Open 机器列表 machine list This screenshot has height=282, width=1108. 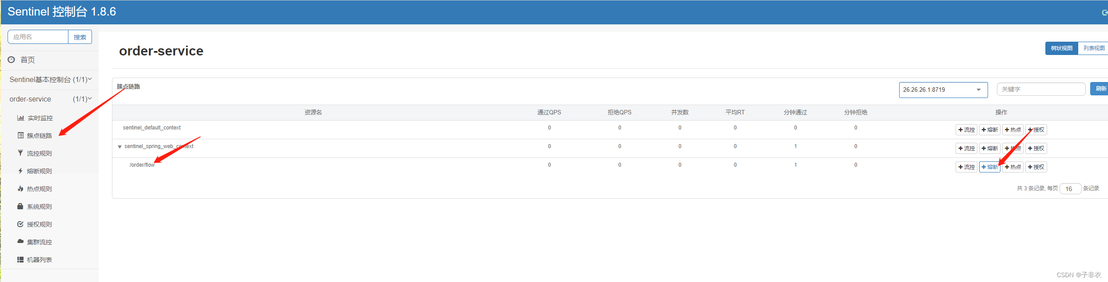tap(35, 260)
